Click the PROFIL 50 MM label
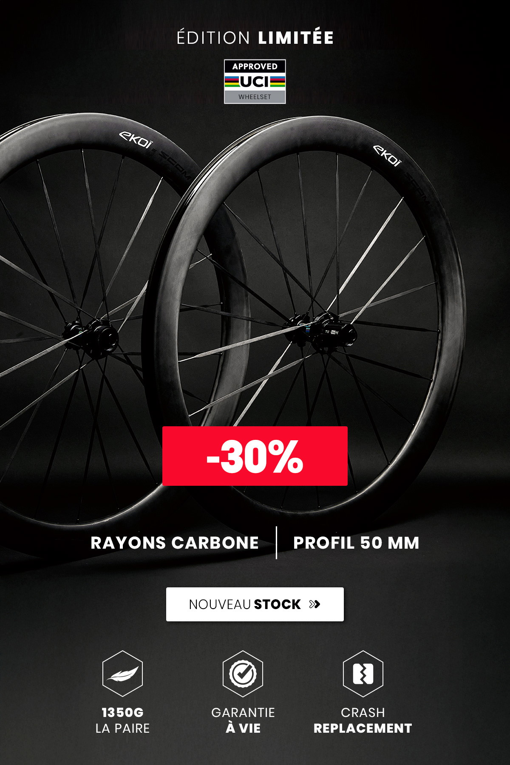The width and height of the screenshot is (510, 765). [356, 543]
